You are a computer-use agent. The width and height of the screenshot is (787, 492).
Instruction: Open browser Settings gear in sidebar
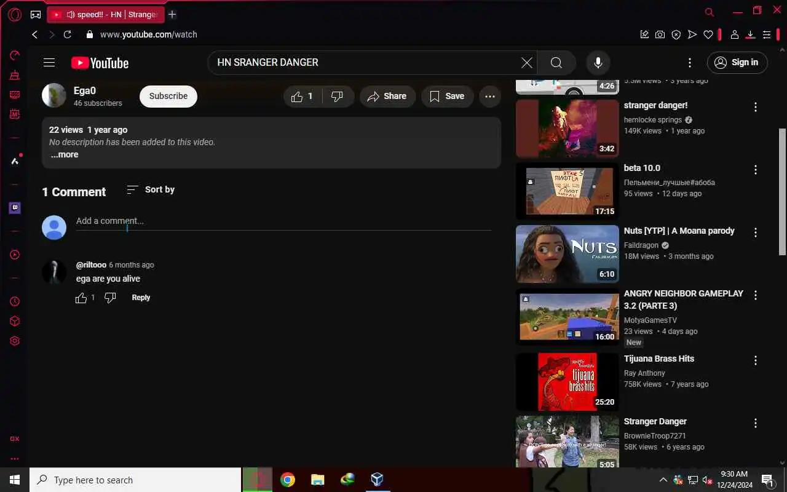point(15,341)
